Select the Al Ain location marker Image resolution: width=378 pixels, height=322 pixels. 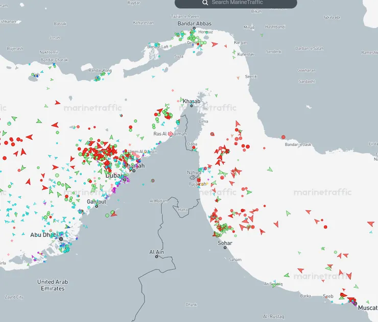pos(156,257)
